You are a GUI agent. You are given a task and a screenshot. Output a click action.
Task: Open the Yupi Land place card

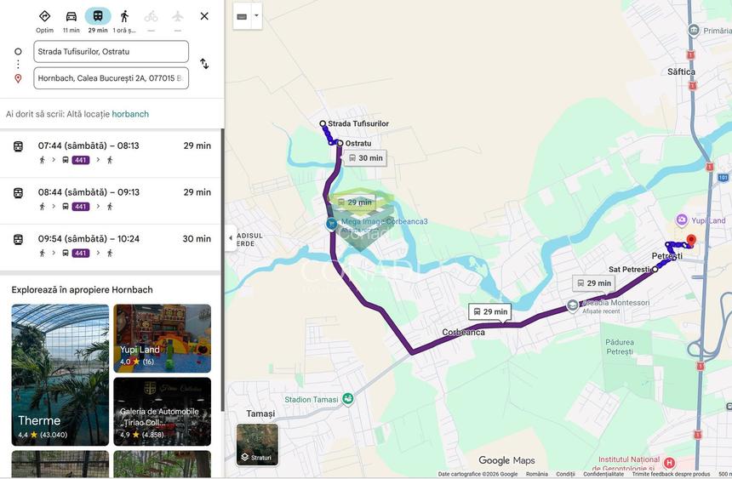point(162,337)
